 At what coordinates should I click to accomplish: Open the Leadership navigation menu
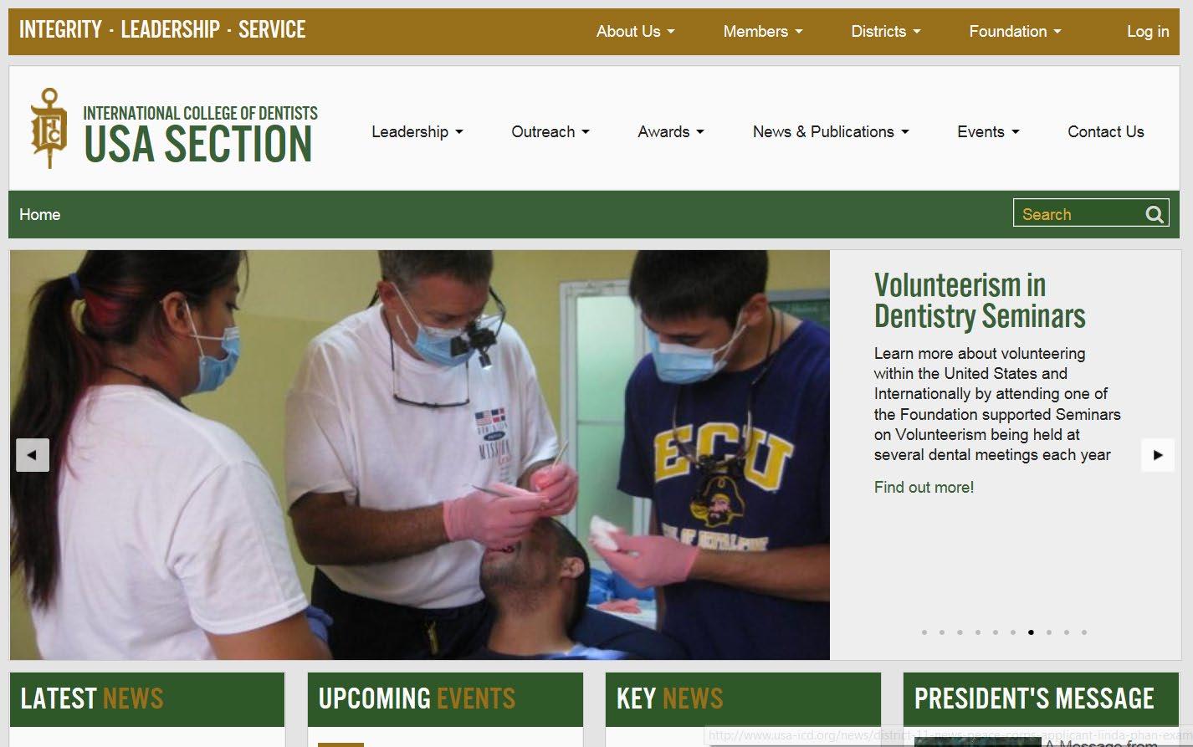point(417,131)
